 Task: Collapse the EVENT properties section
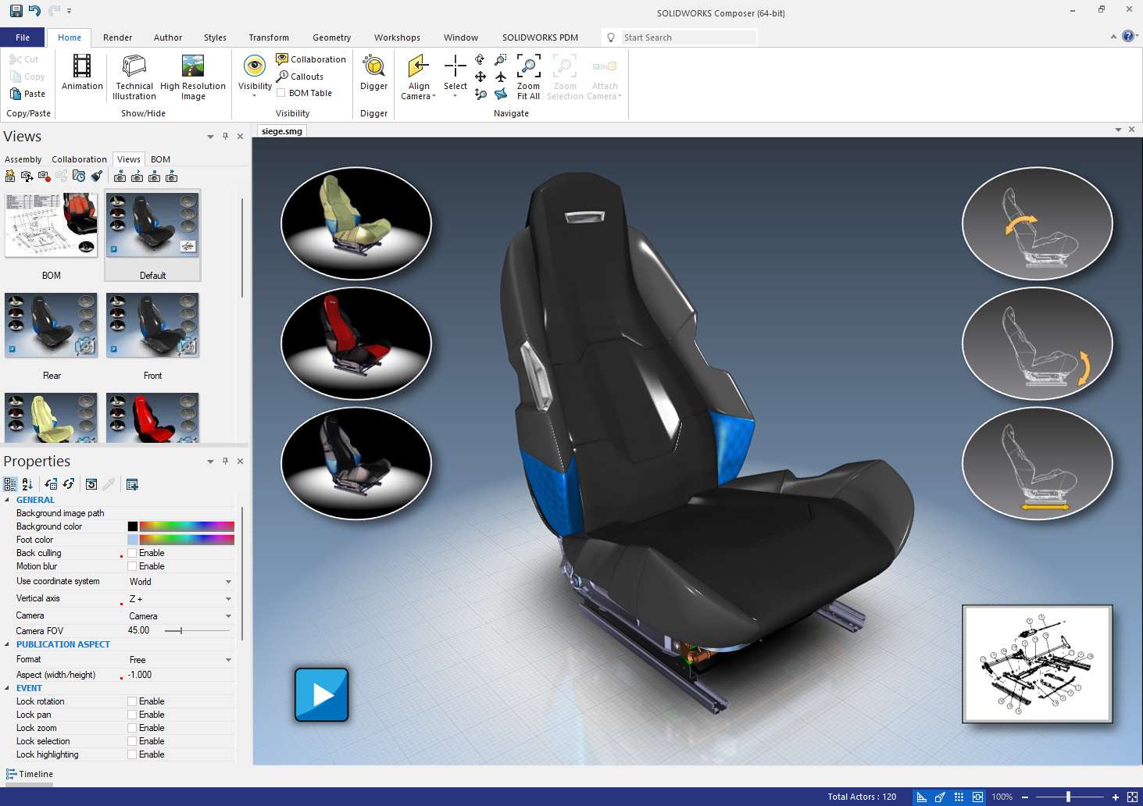click(x=8, y=688)
